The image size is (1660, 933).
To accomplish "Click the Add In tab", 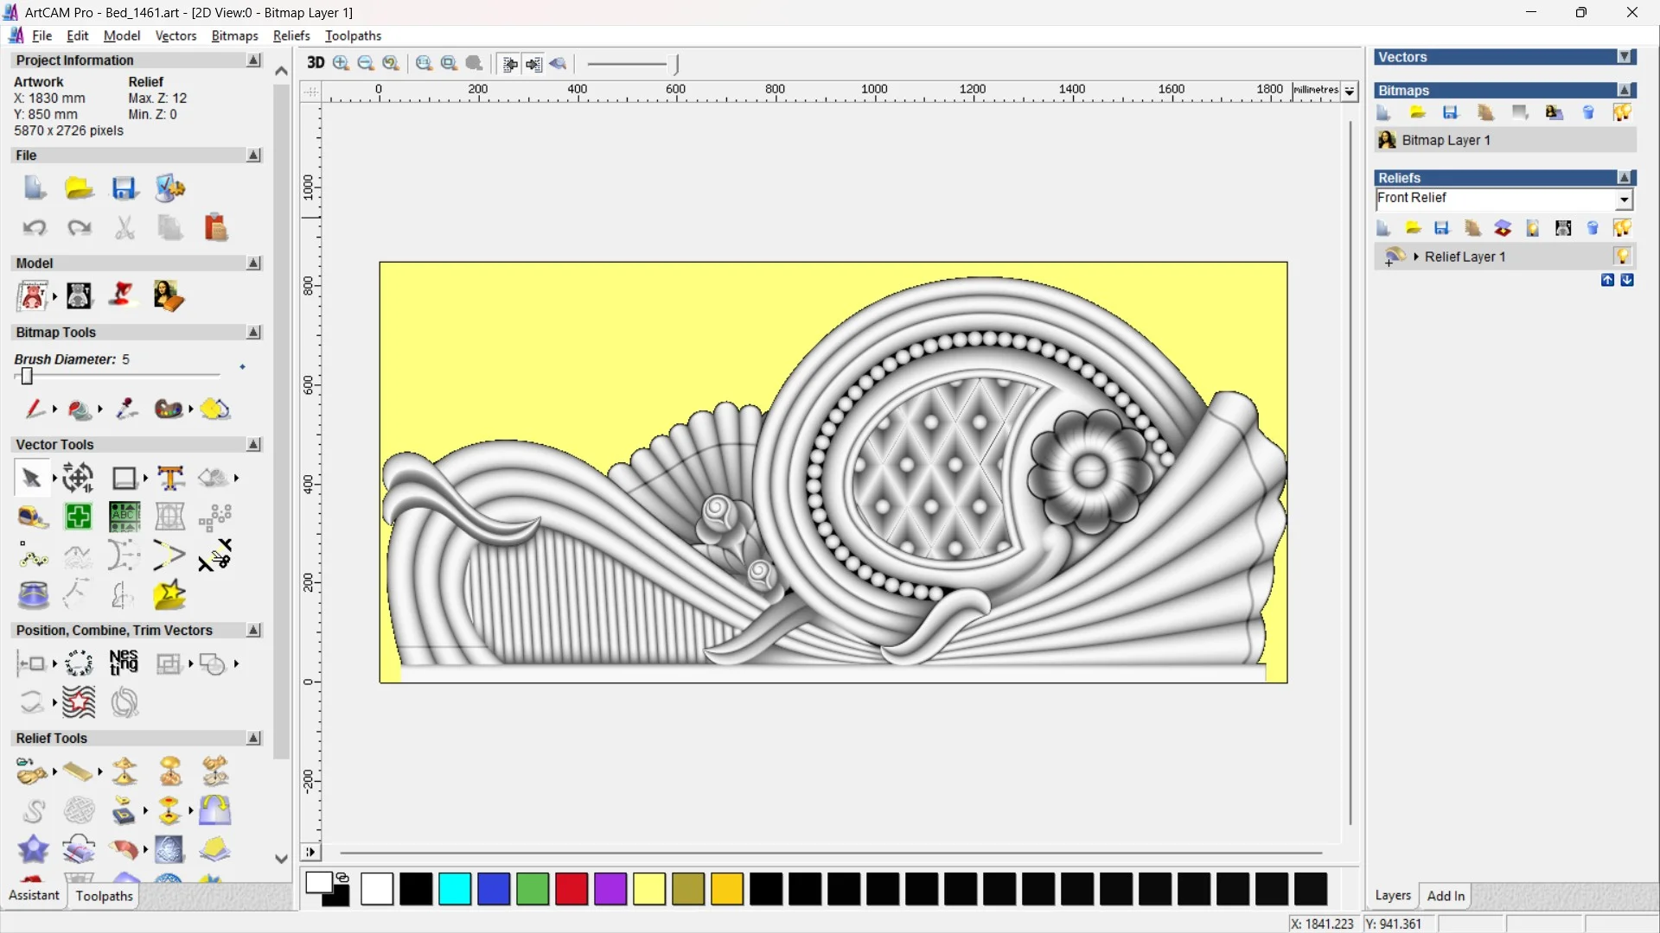I will [x=1446, y=896].
